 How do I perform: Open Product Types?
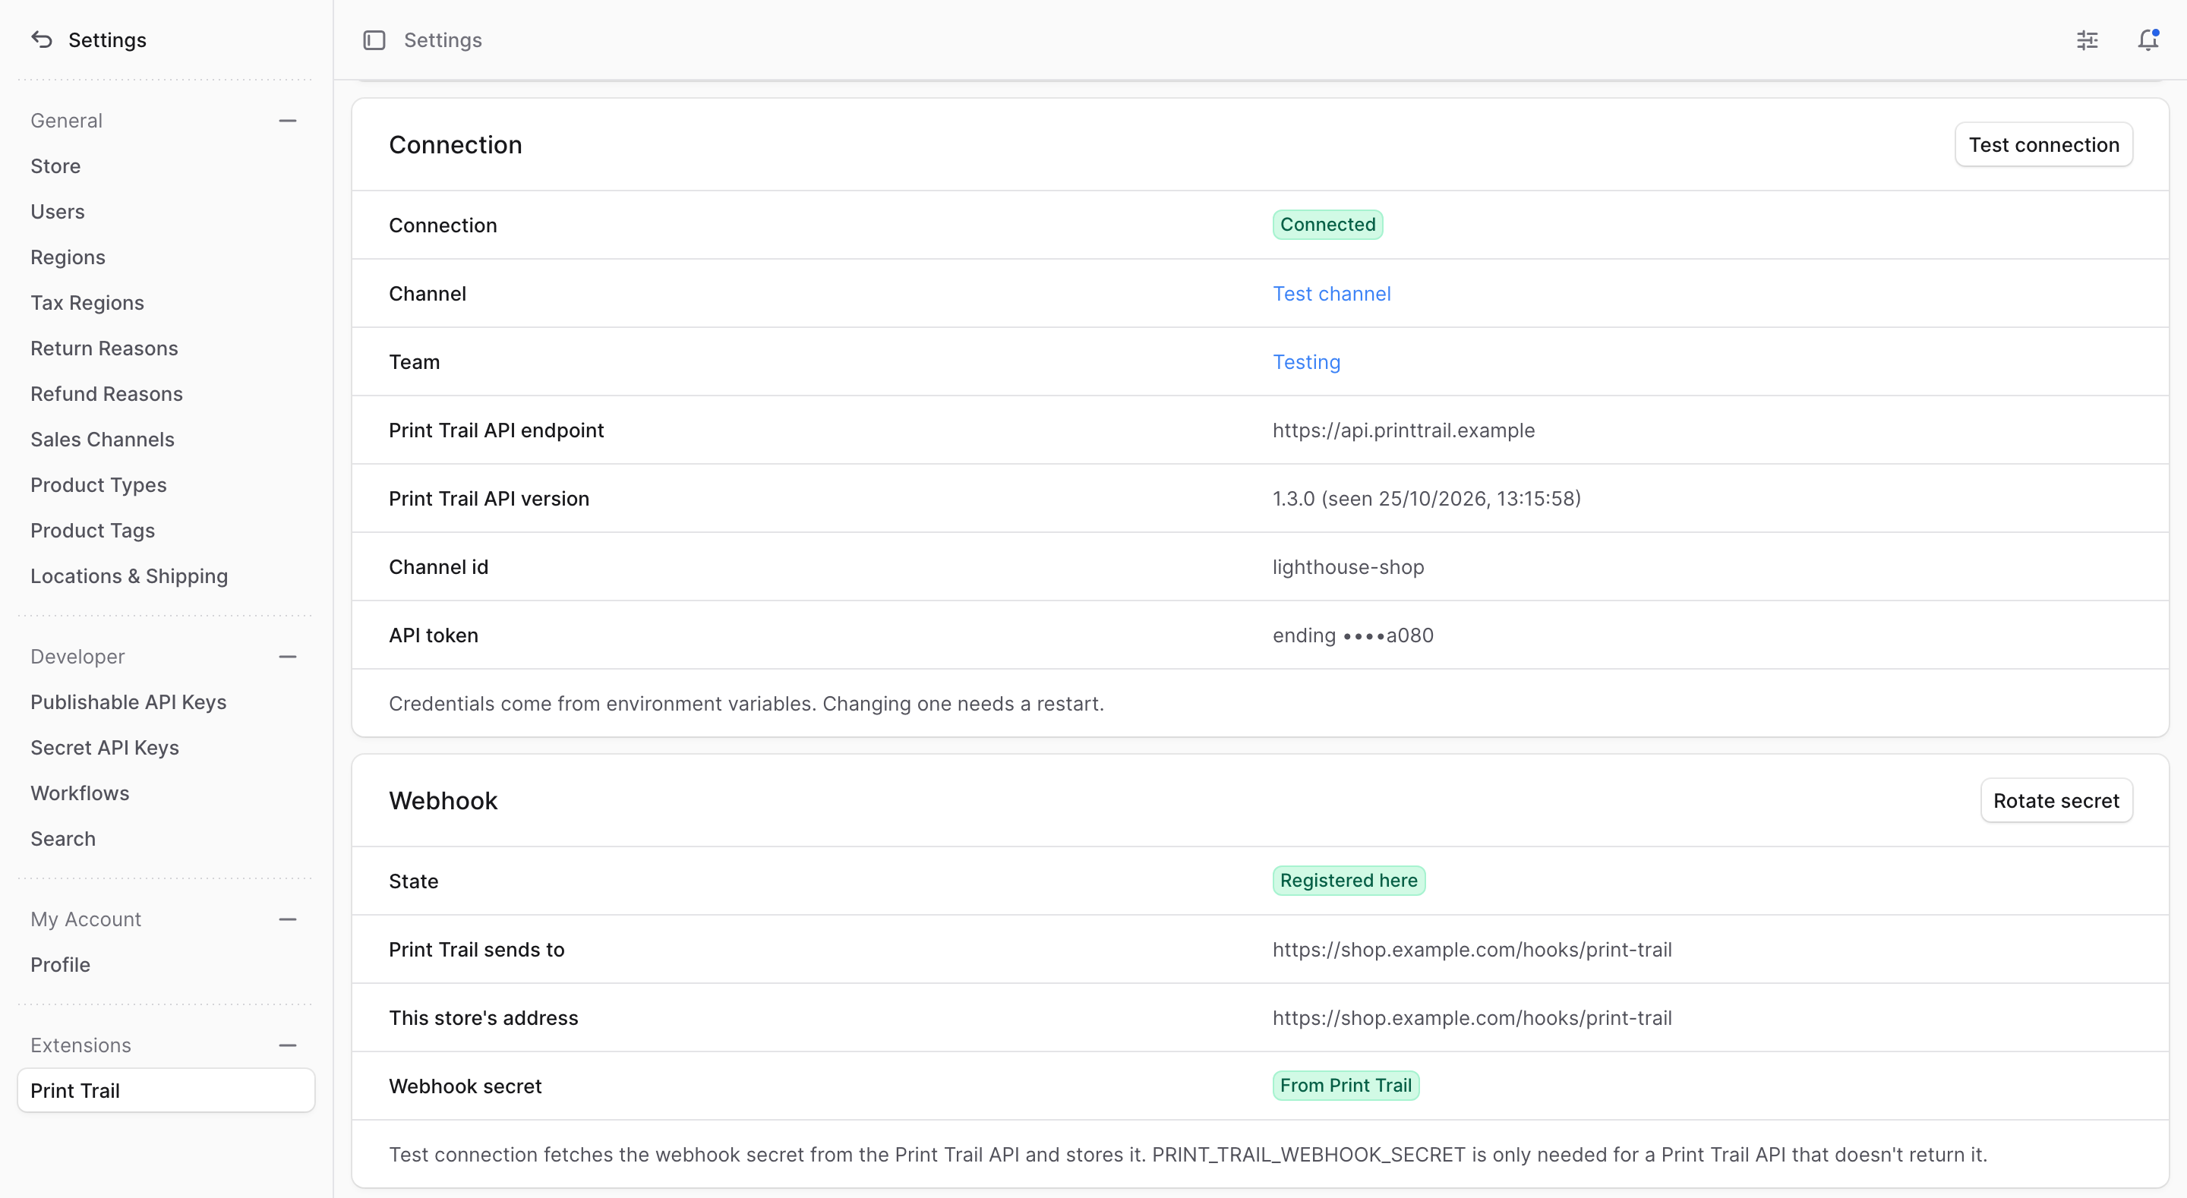pyautogui.click(x=166, y=485)
